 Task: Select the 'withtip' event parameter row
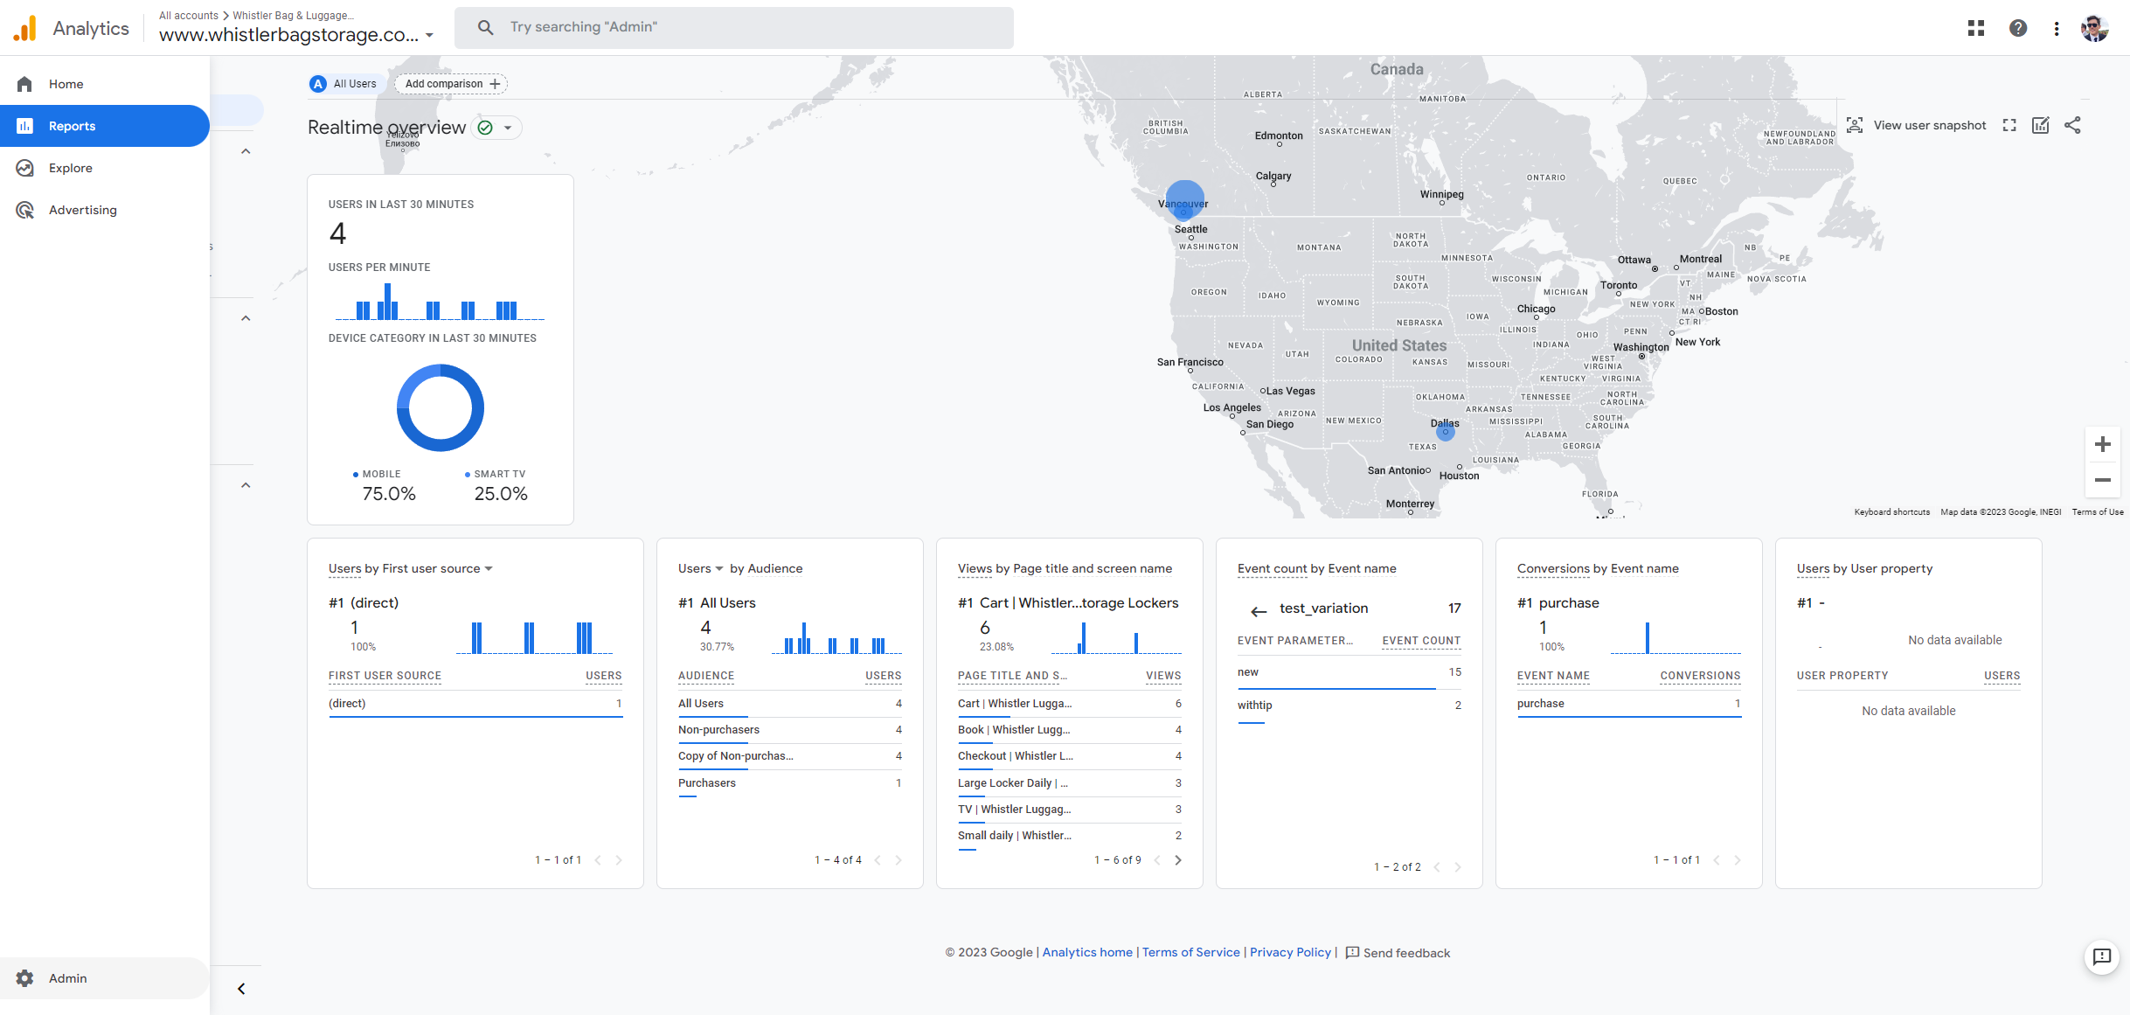[1349, 706]
